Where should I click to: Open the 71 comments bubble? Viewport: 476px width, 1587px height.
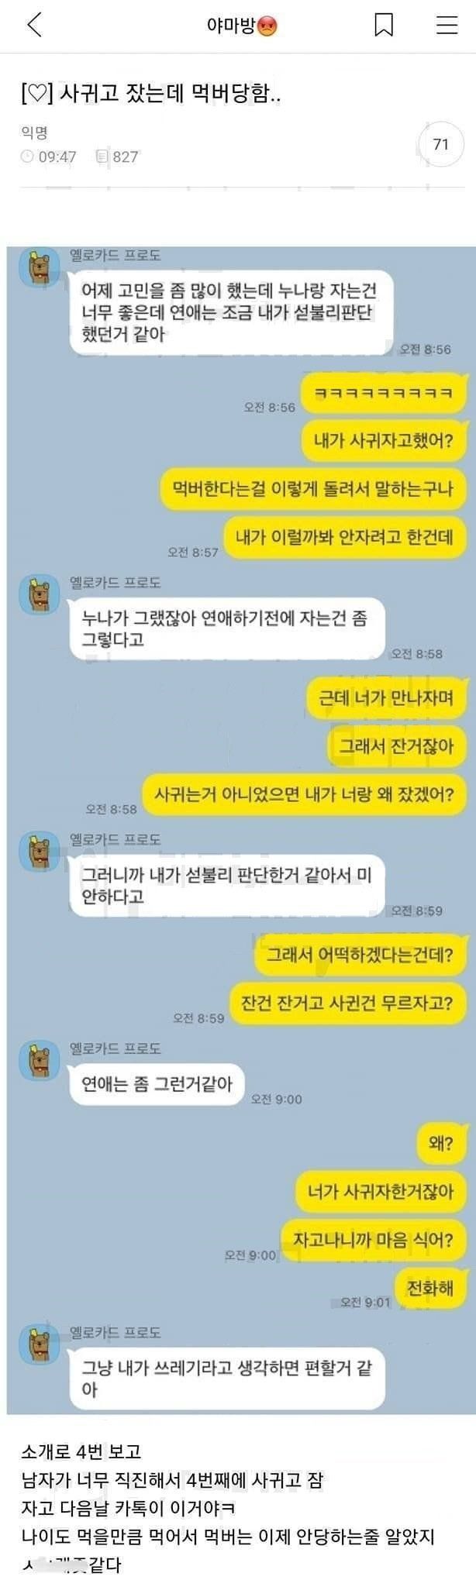point(441,144)
